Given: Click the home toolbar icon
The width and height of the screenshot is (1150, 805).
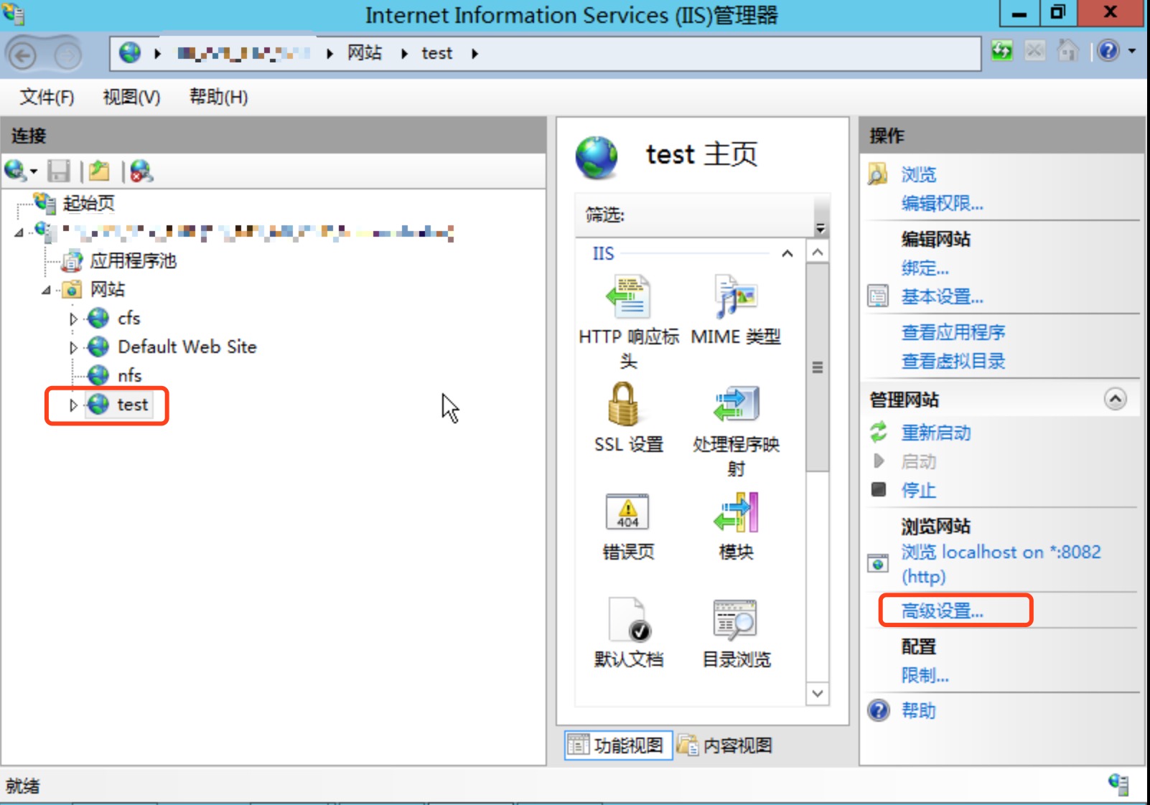Looking at the screenshot, I should pyautogui.click(x=1068, y=51).
